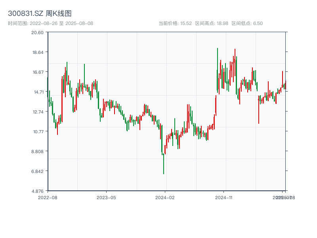
Task: Click the 14.71 y-axis price label
Action: [37, 92]
